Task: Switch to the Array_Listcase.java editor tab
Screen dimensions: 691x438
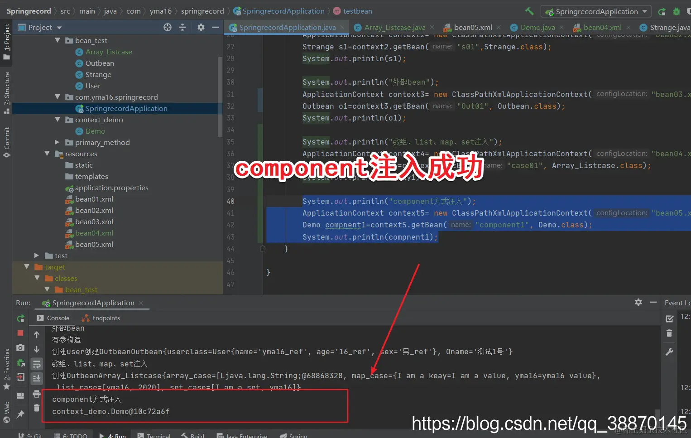Action: point(395,27)
